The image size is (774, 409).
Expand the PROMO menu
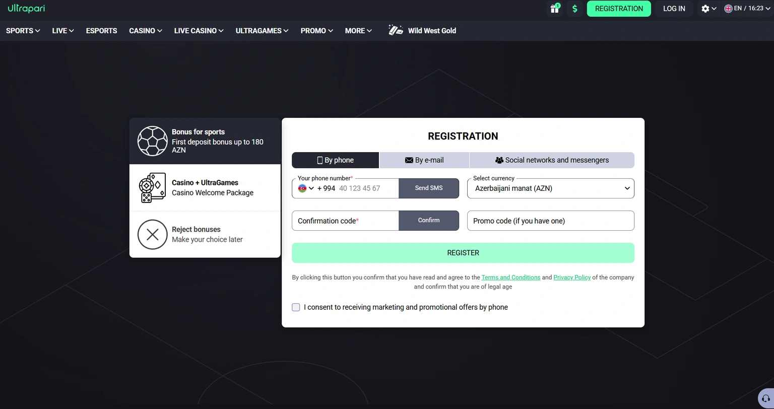(316, 31)
